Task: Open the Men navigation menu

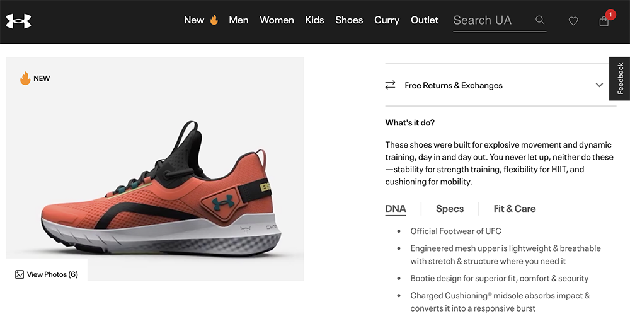Action: coord(239,20)
